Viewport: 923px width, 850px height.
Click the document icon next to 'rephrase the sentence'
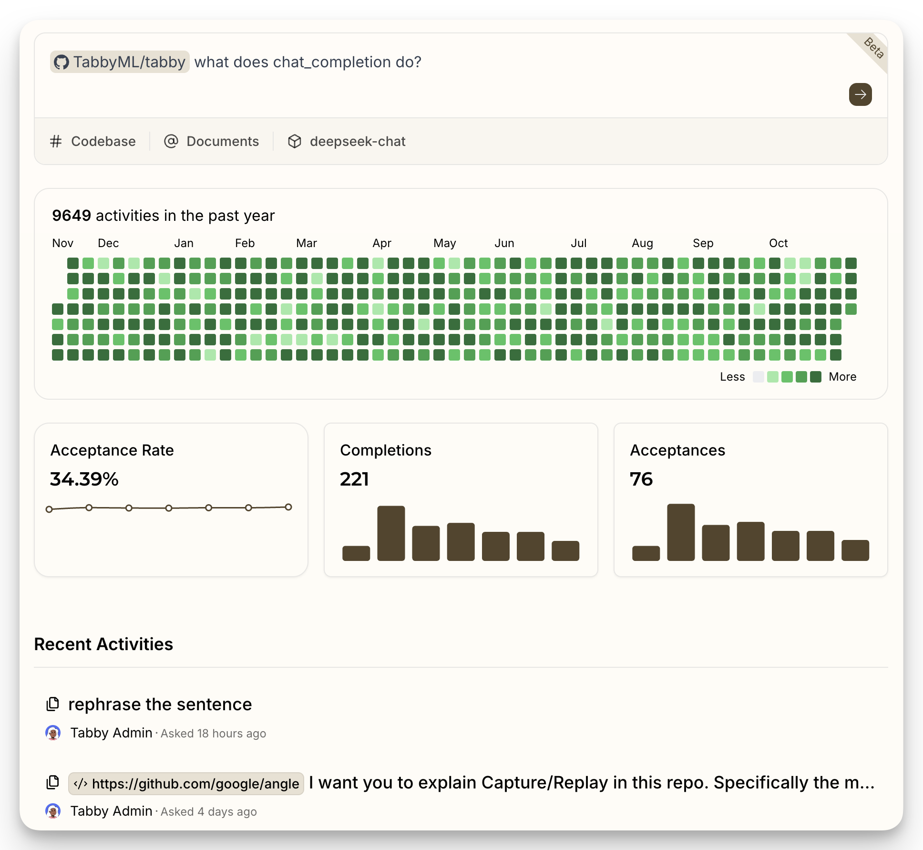52,704
